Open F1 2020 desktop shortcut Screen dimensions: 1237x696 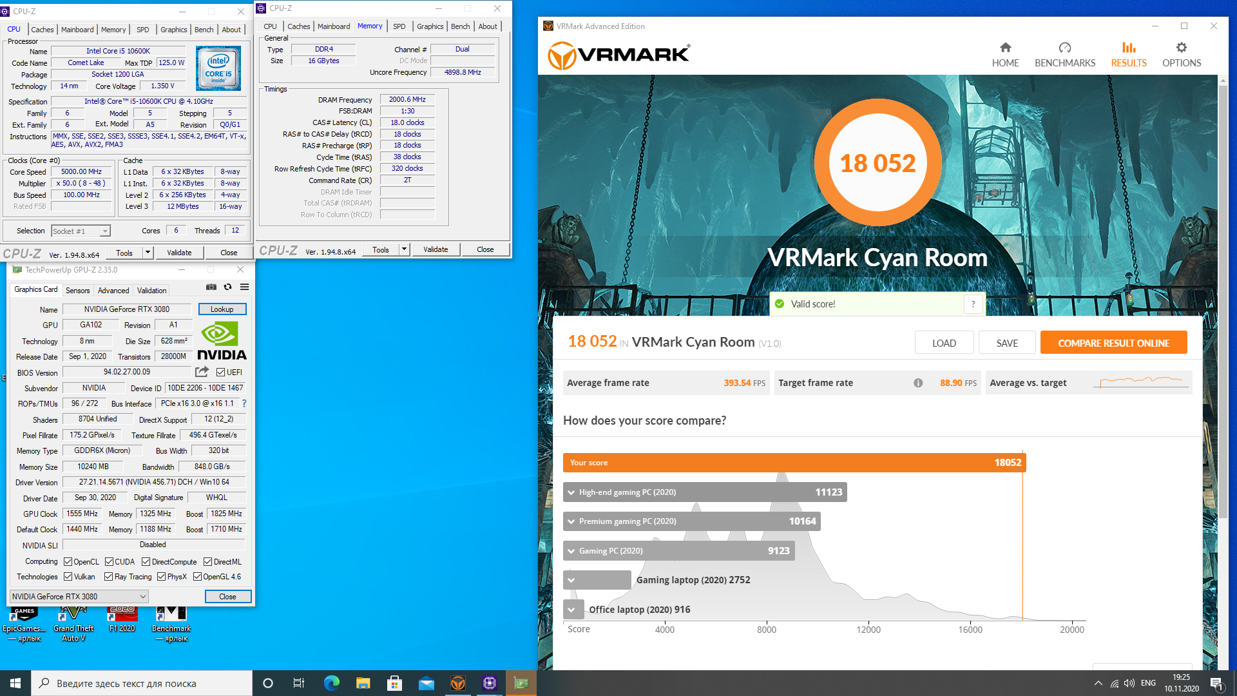[x=122, y=620]
